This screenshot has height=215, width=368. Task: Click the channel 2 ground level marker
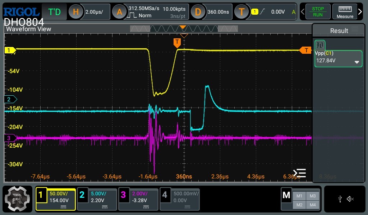(10, 99)
